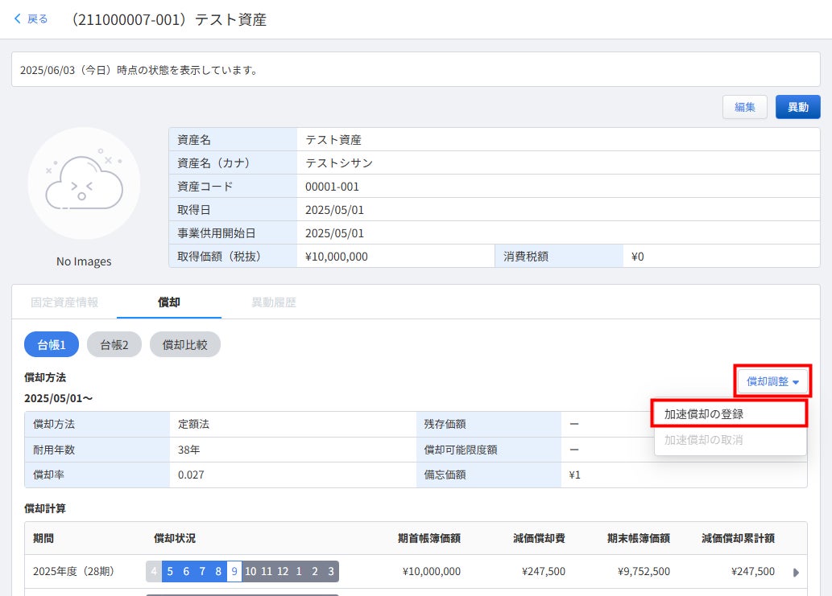
Task: Click month 12 in depreciation status bar
Action: (x=283, y=572)
